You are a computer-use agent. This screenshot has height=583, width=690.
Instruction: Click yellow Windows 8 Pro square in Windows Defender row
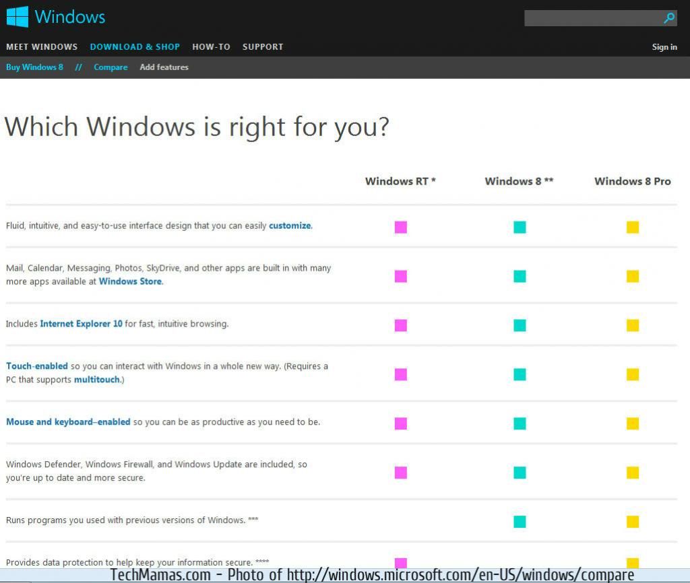click(x=632, y=473)
